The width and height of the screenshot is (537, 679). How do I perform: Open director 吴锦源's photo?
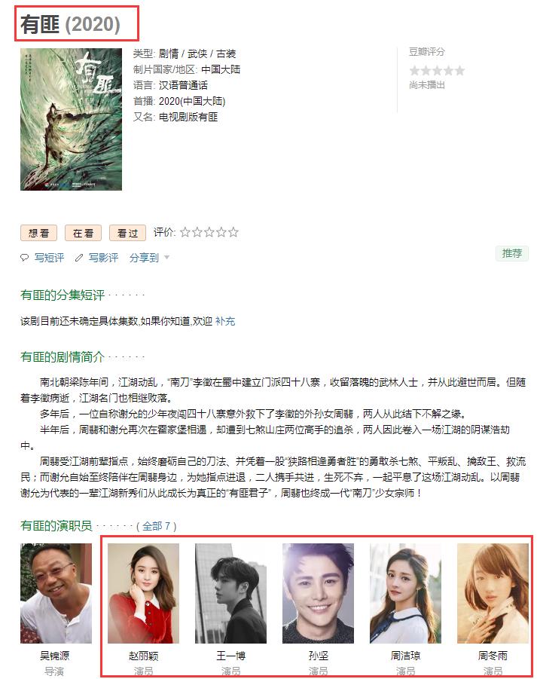[56, 593]
